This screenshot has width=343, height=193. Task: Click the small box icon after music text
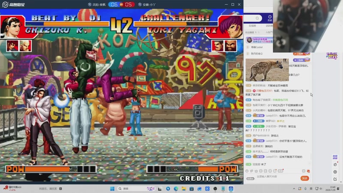pyautogui.click(x=60, y=189)
